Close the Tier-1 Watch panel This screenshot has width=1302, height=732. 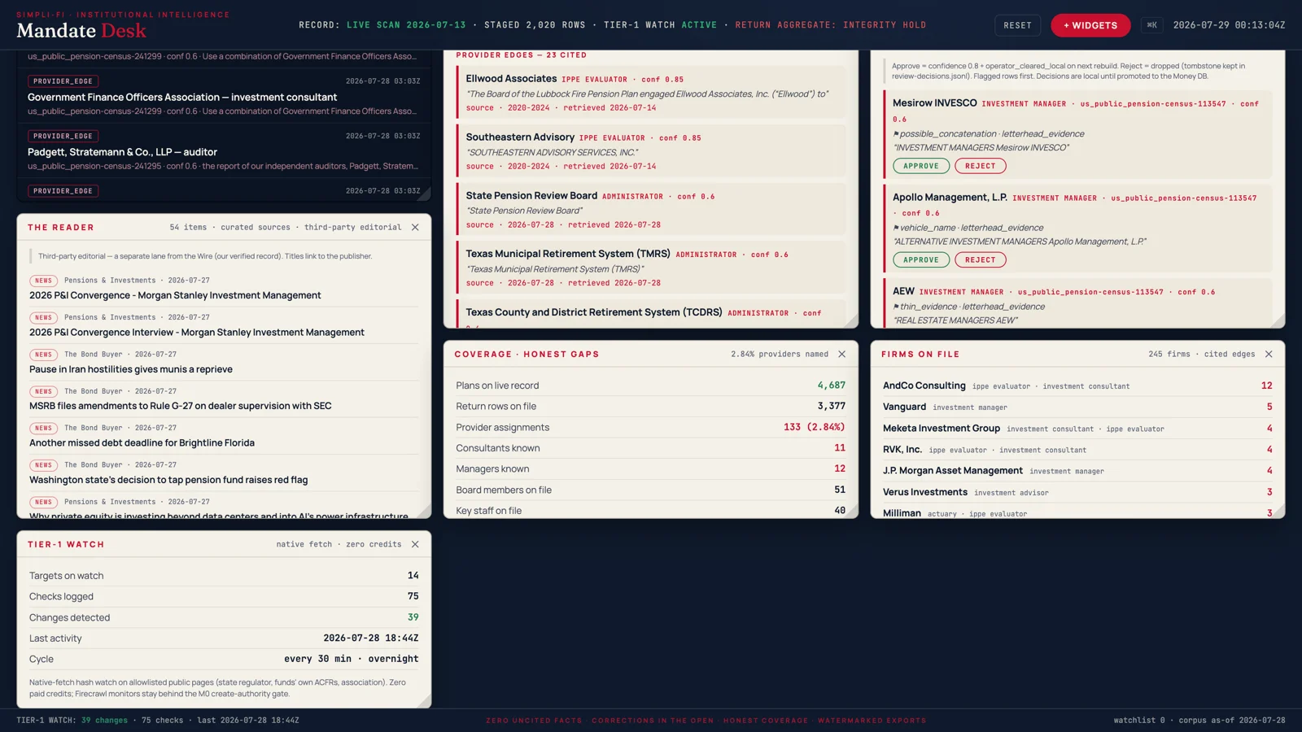(x=415, y=545)
